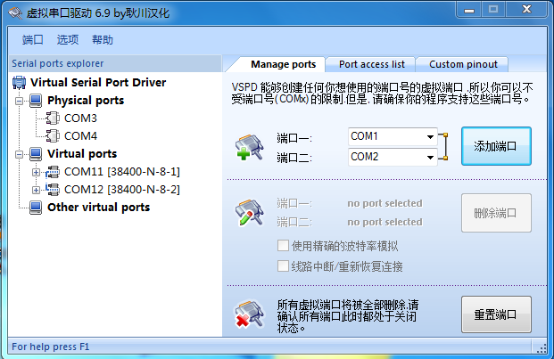
Task: Click the Virtual Serial Port Driver root icon
Action: (x=19, y=82)
